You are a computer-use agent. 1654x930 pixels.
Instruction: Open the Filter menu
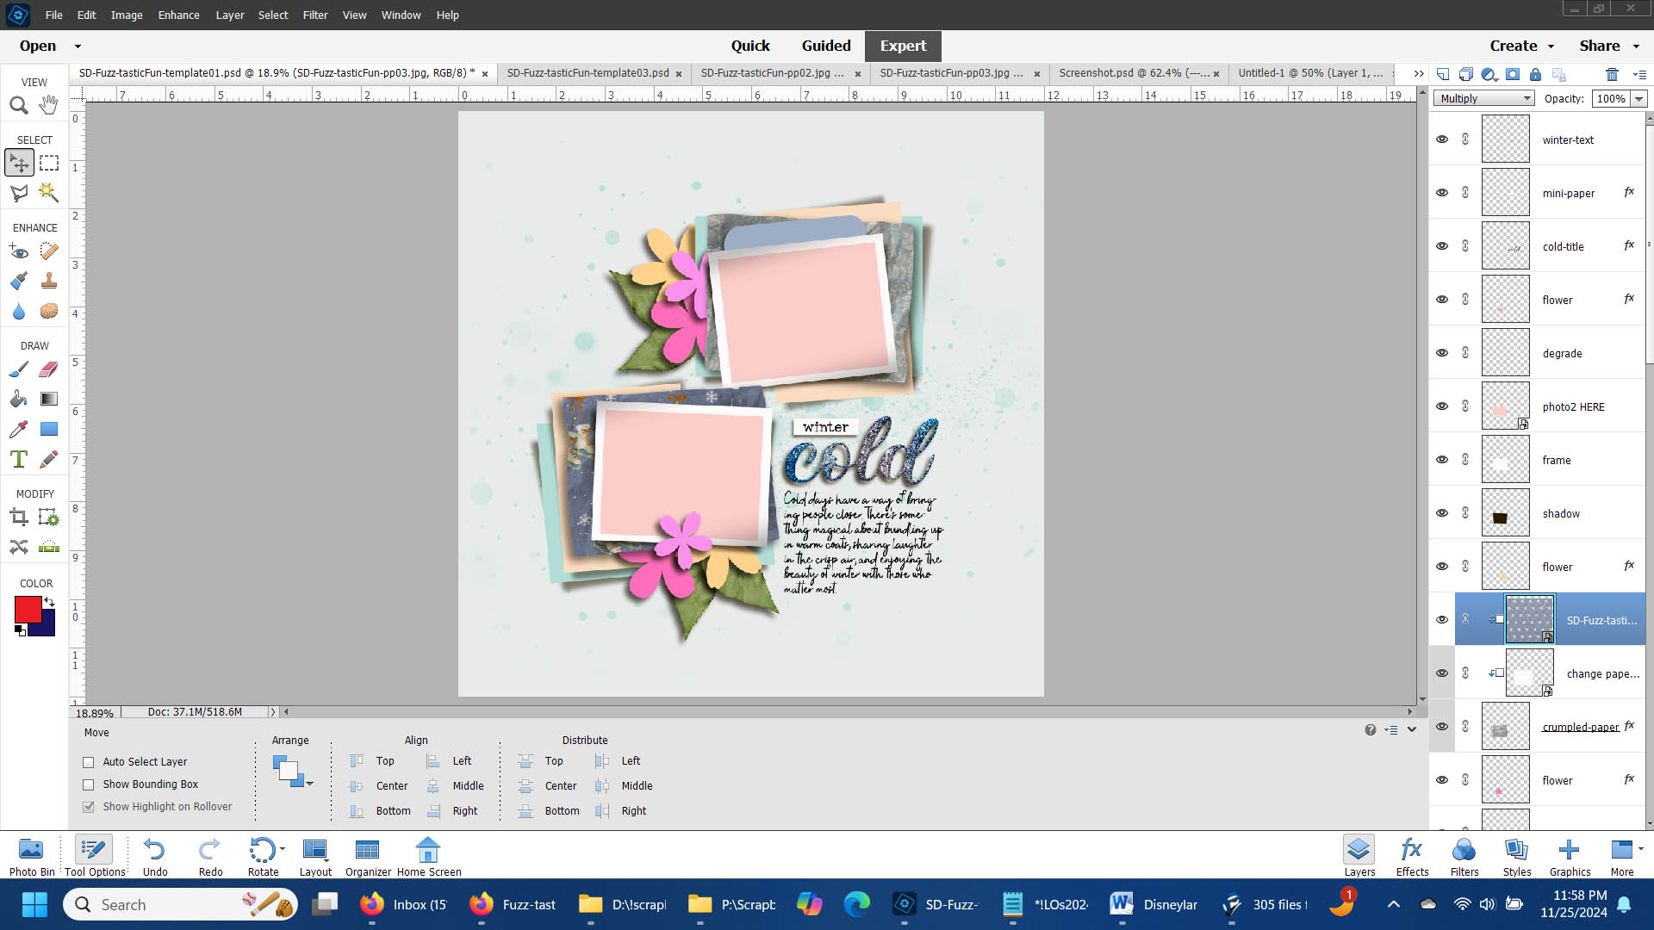[314, 15]
